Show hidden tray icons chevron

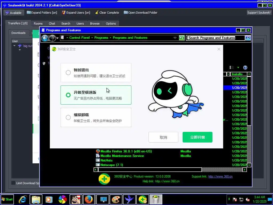point(229,199)
